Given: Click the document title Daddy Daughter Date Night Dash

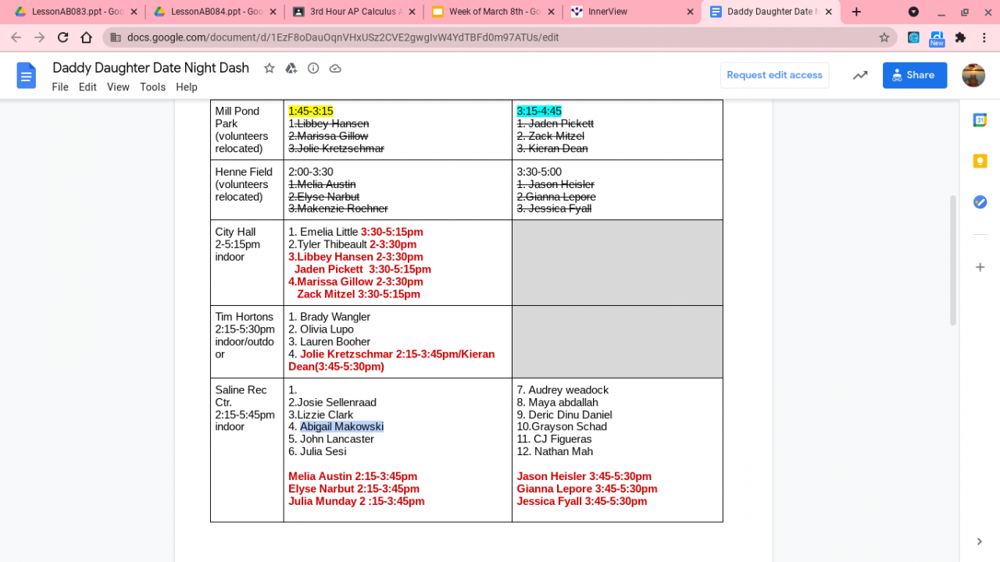Looking at the screenshot, I should click(151, 68).
